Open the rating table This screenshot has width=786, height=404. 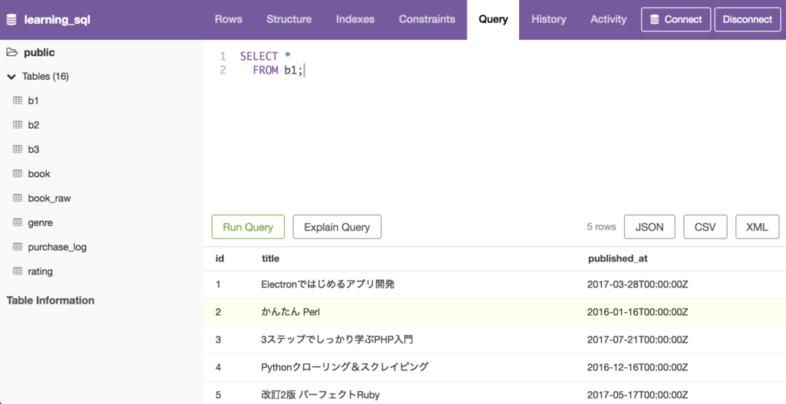point(40,271)
